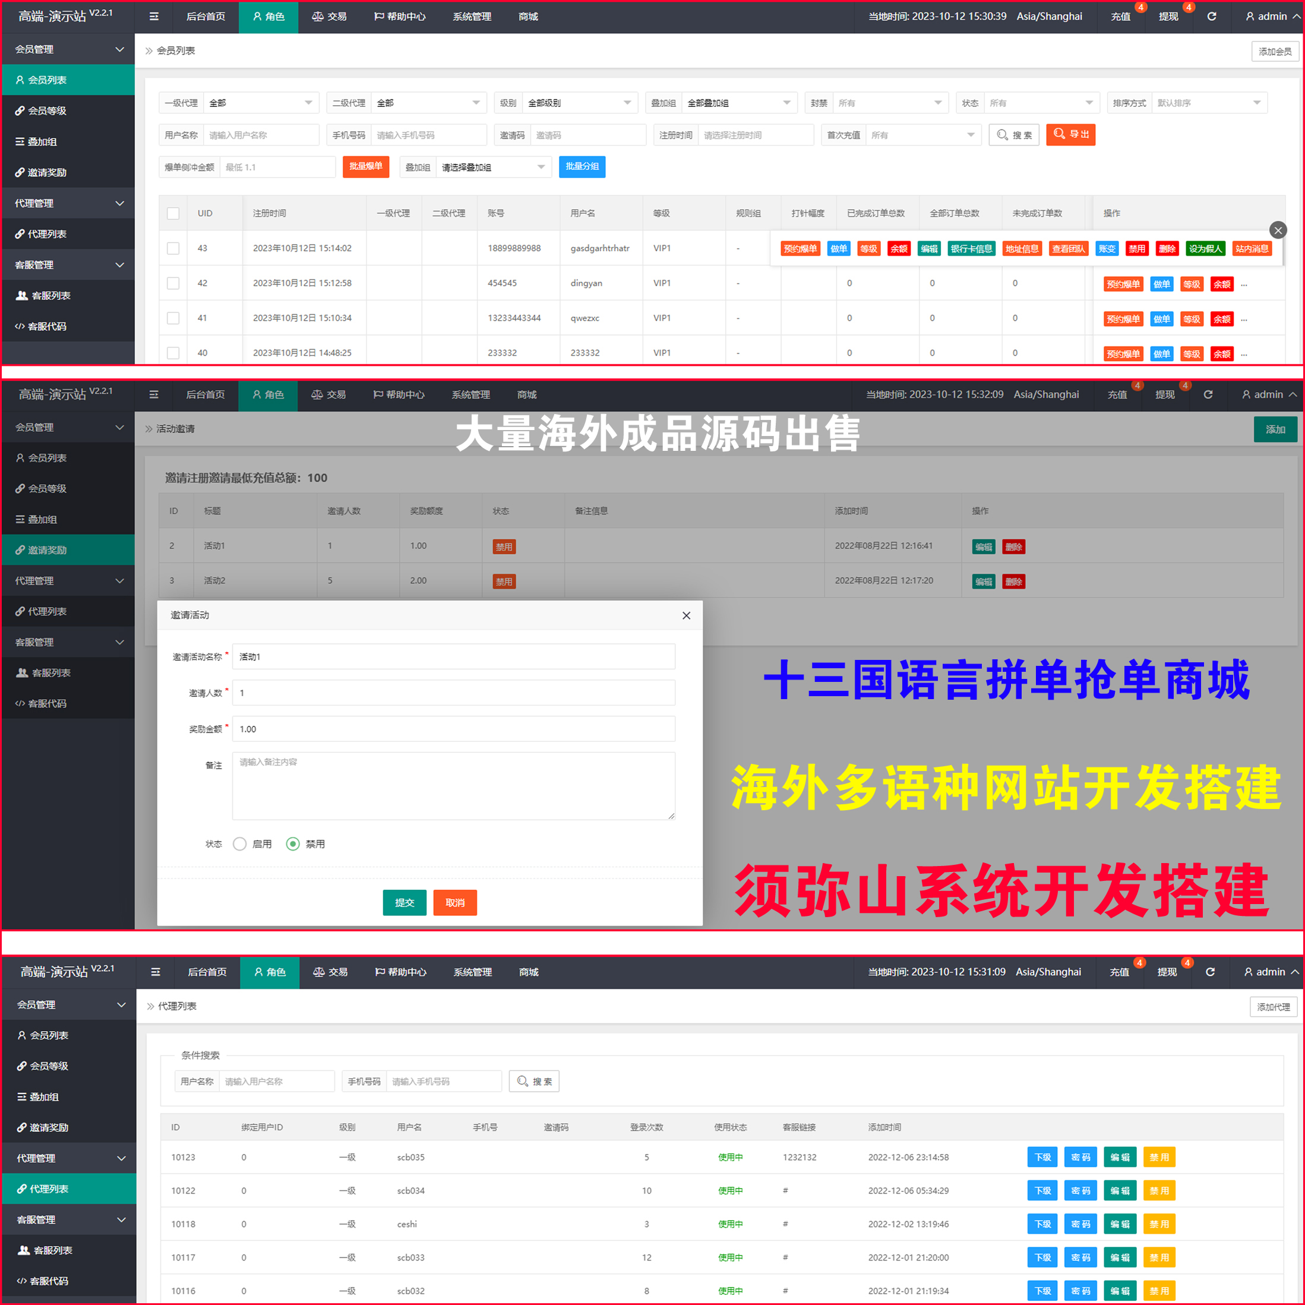Image resolution: width=1305 pixels, height=1305 pixels.
Task: Click the 备注 remarks textarea
Action: [x=453, y=786]
